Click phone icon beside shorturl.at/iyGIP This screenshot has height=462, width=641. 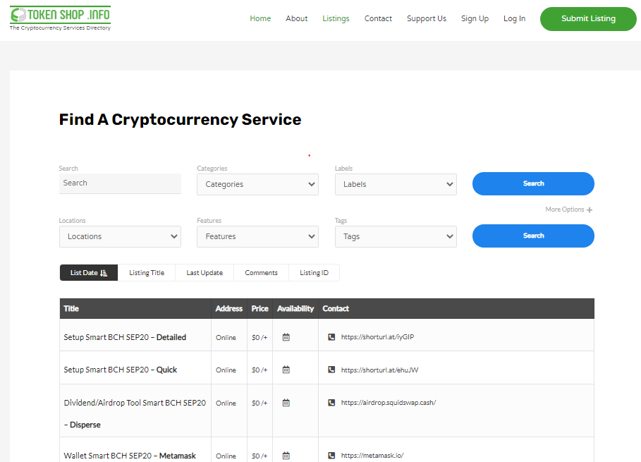click(x=331, y=337)
